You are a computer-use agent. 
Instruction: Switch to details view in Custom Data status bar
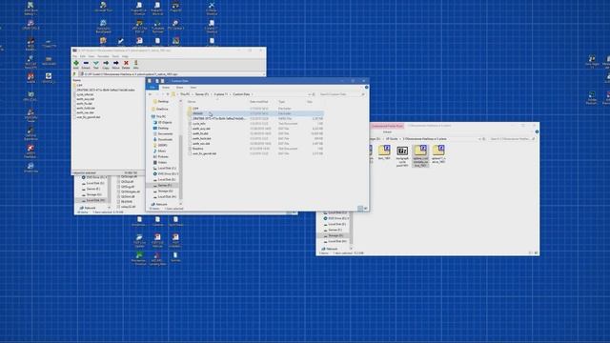pos(360,209)
